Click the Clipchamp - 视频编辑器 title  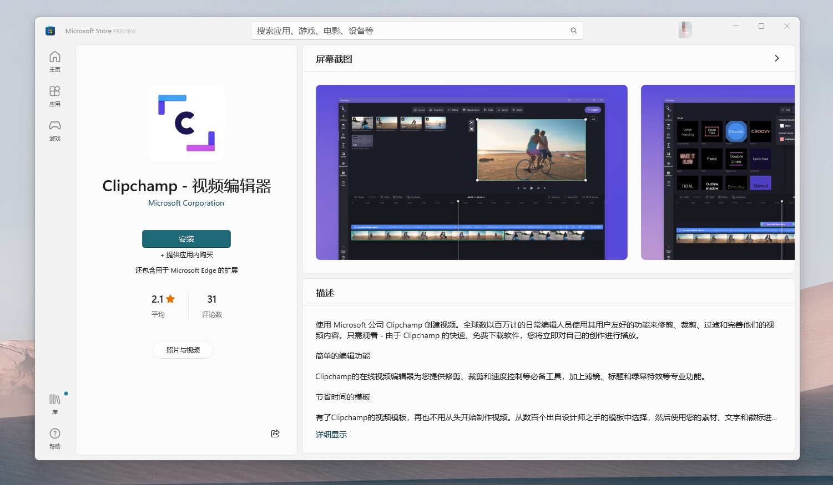click(186, 186)
